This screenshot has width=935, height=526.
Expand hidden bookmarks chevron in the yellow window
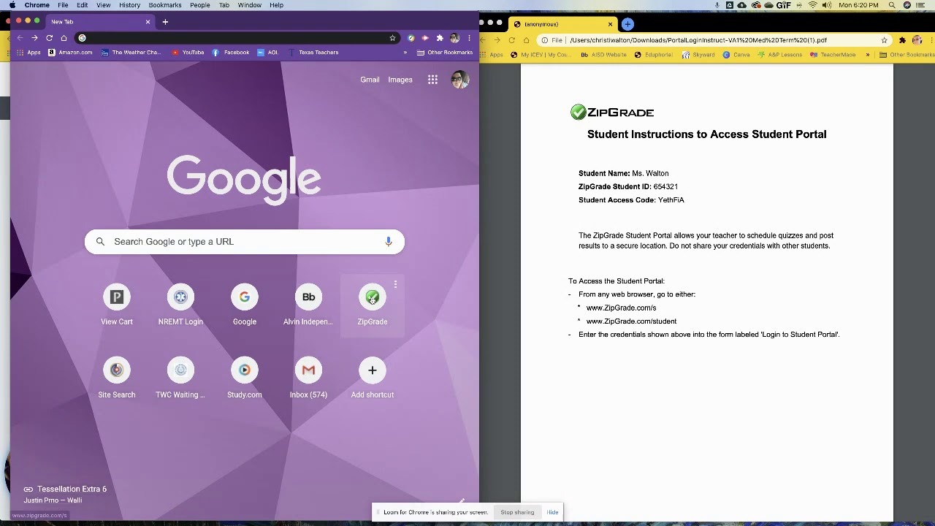click(868, 55)
